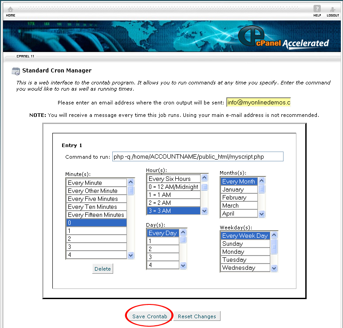Select Every Week Day option
The width and height of the screenshot is (343, 328).
coord(245,236)
